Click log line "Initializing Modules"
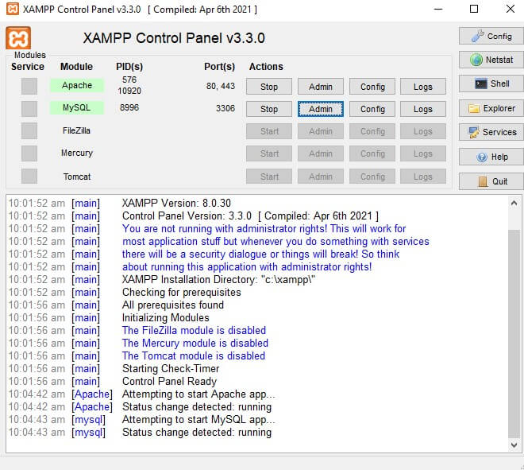Screen dimensions: 524x470 coord(166,317)
